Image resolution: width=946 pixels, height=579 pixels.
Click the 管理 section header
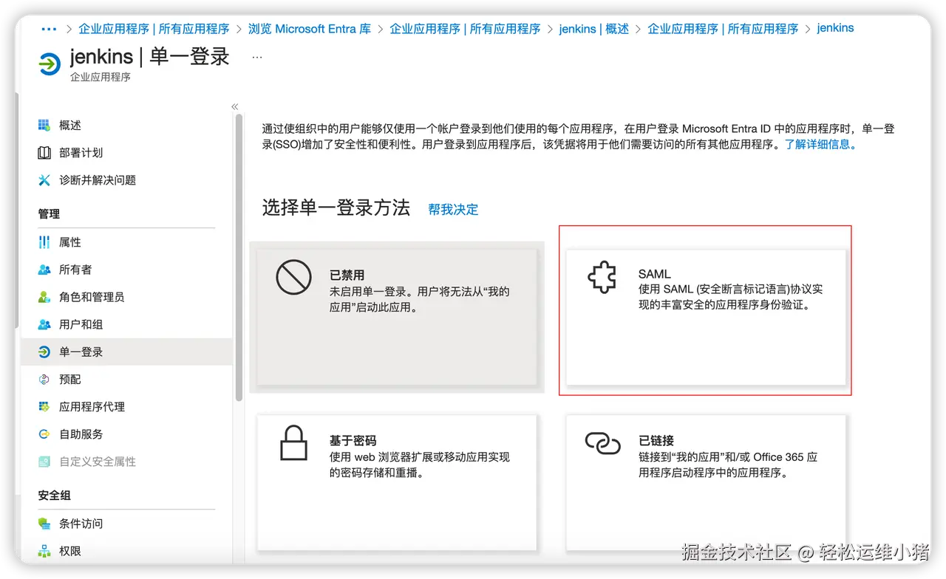pyautogui.click(x=49, y=214)
